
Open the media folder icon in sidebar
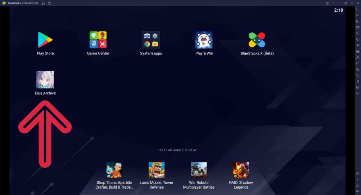pyautogui.click(x=358, y=63)
